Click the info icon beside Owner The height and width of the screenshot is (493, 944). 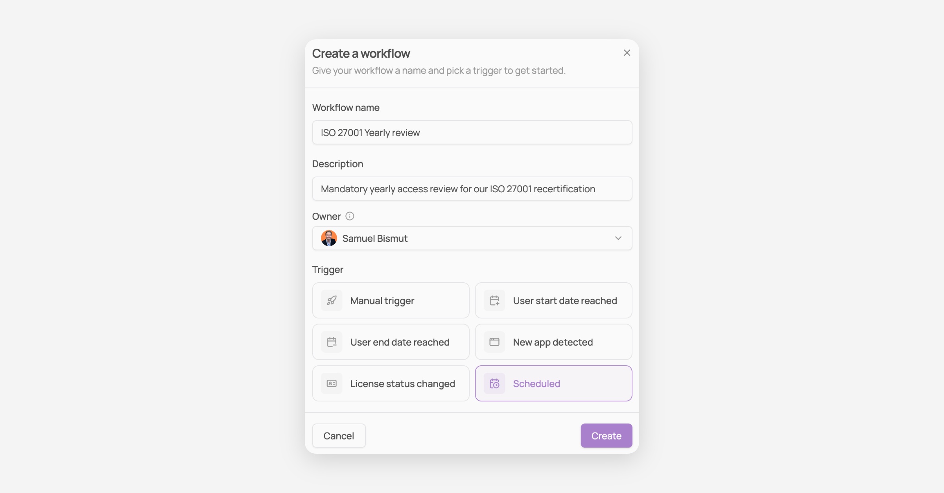350,216
